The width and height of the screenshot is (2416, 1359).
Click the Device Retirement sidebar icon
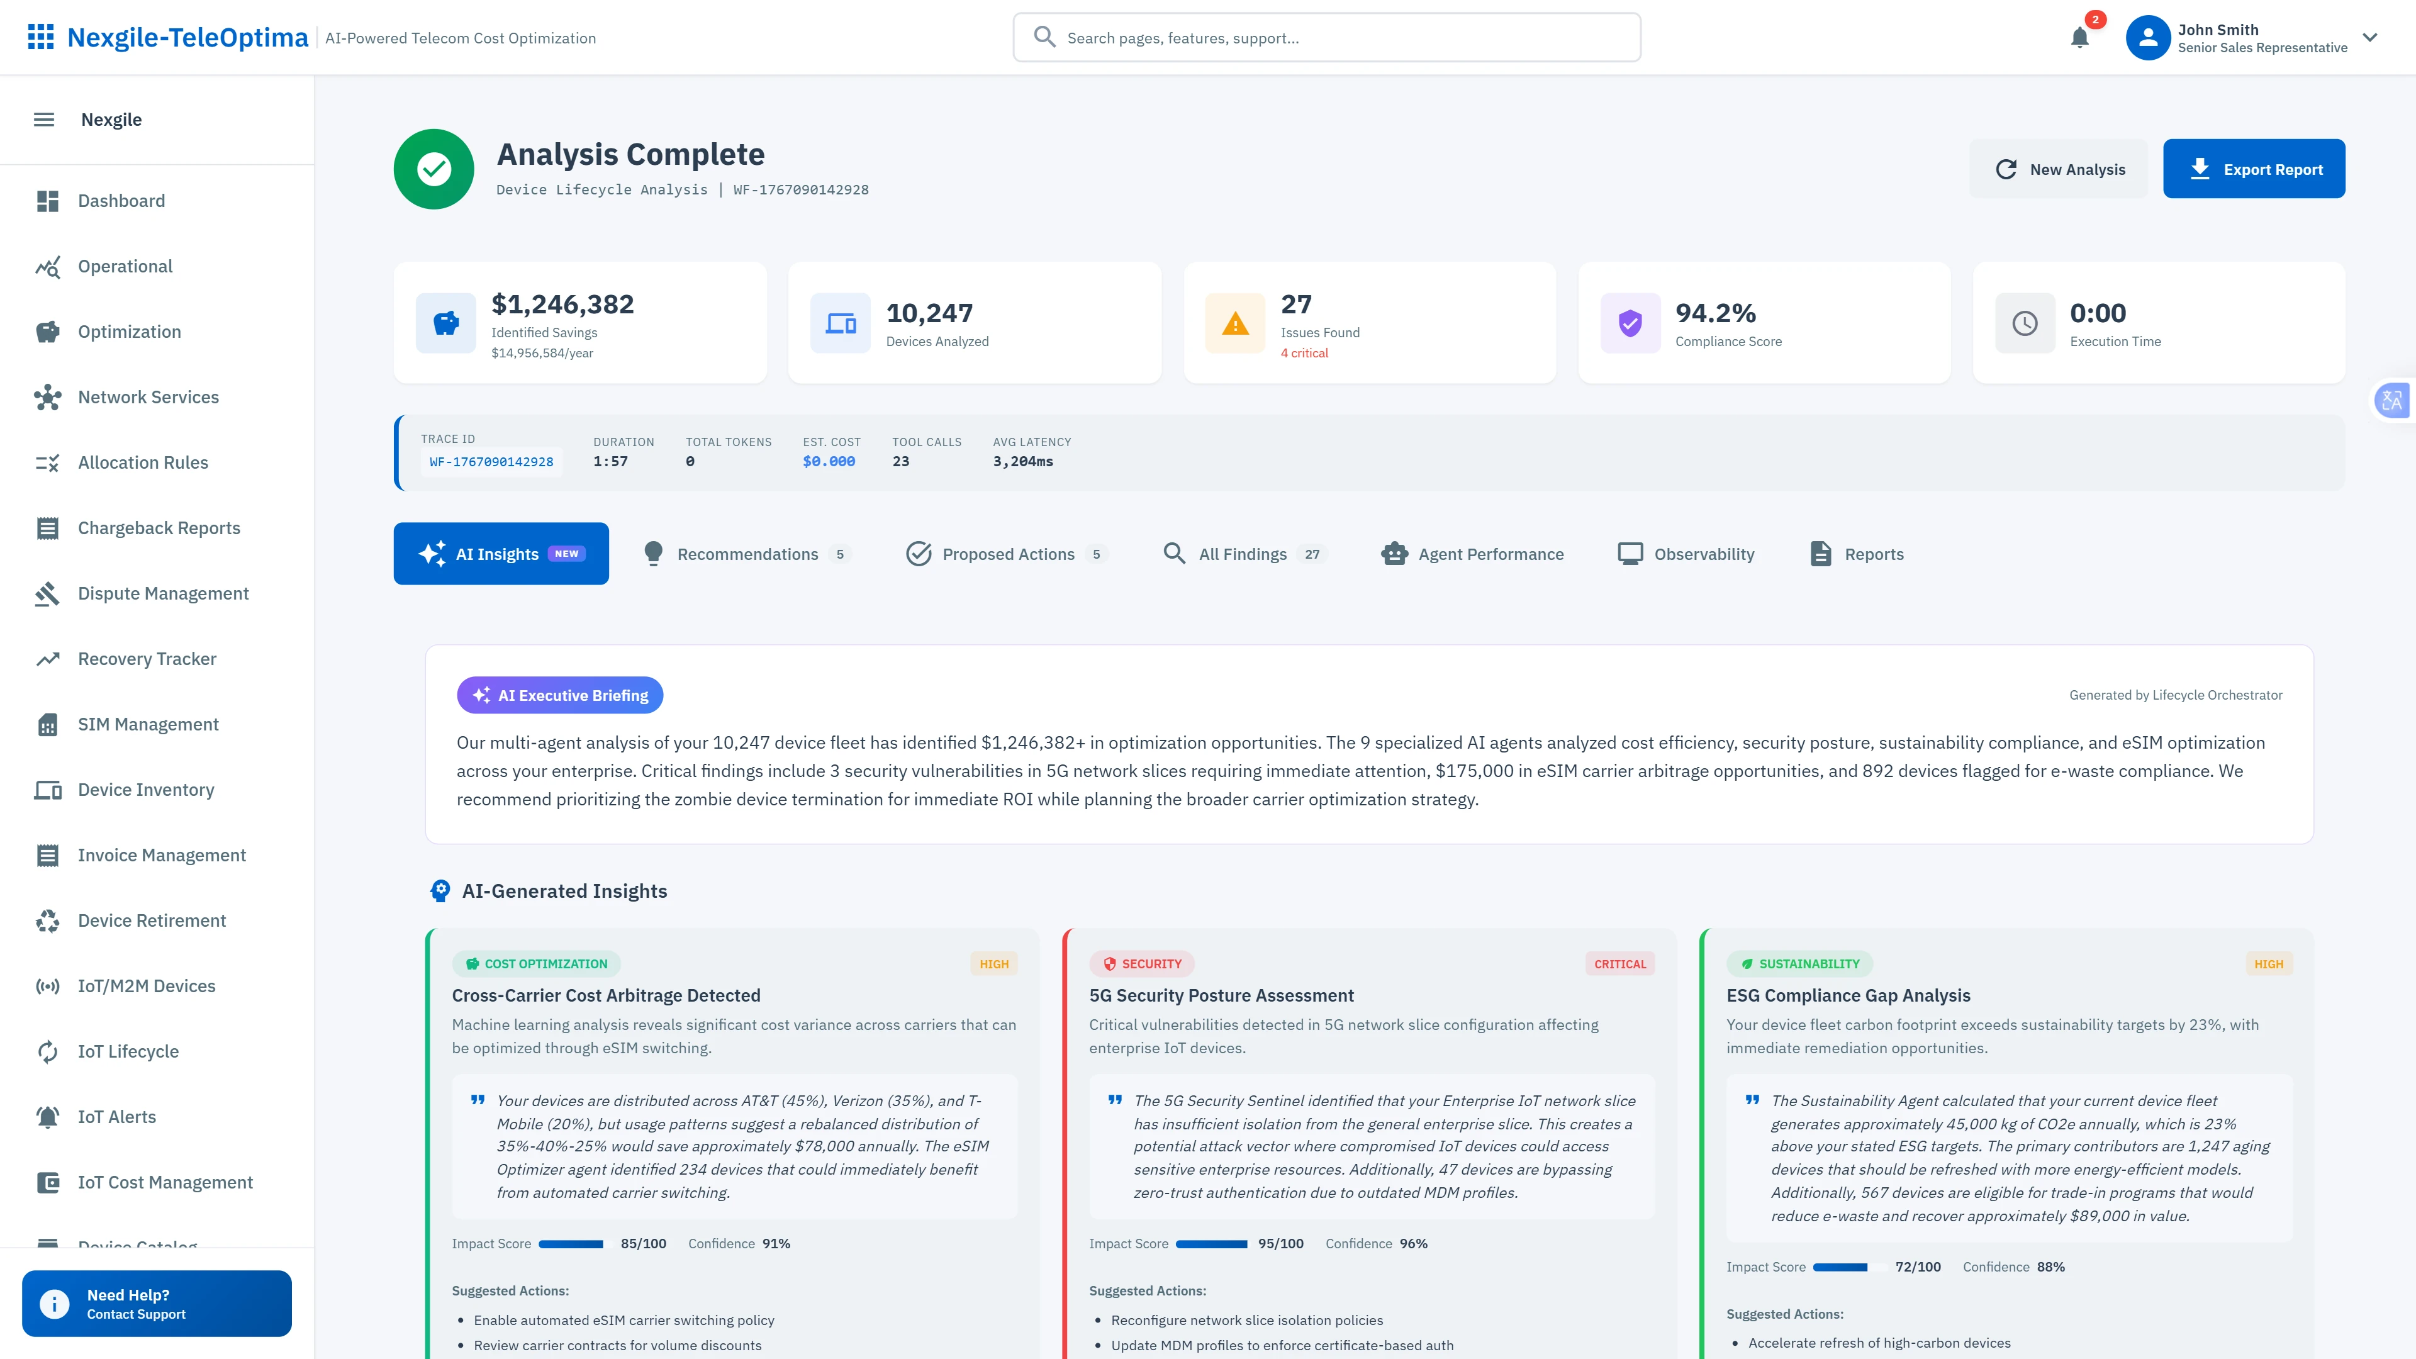pos(48,921)
